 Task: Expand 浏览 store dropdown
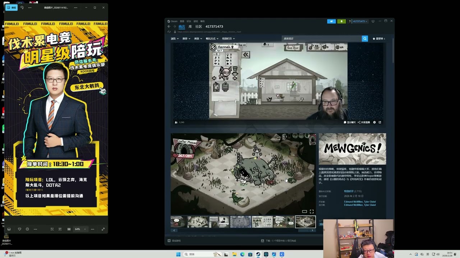(x=175, y=39)
